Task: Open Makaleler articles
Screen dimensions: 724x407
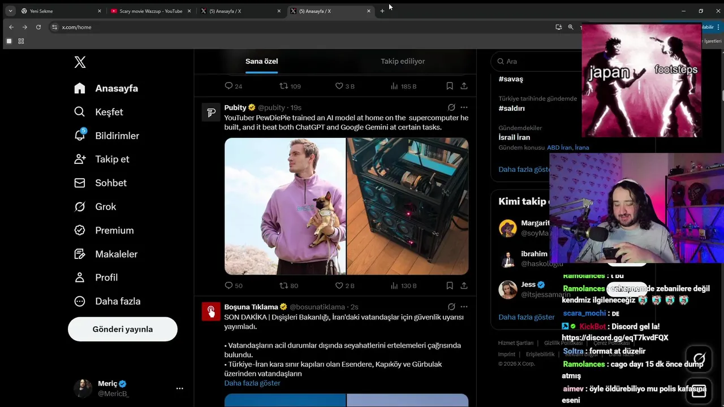Action: (106, 254)
